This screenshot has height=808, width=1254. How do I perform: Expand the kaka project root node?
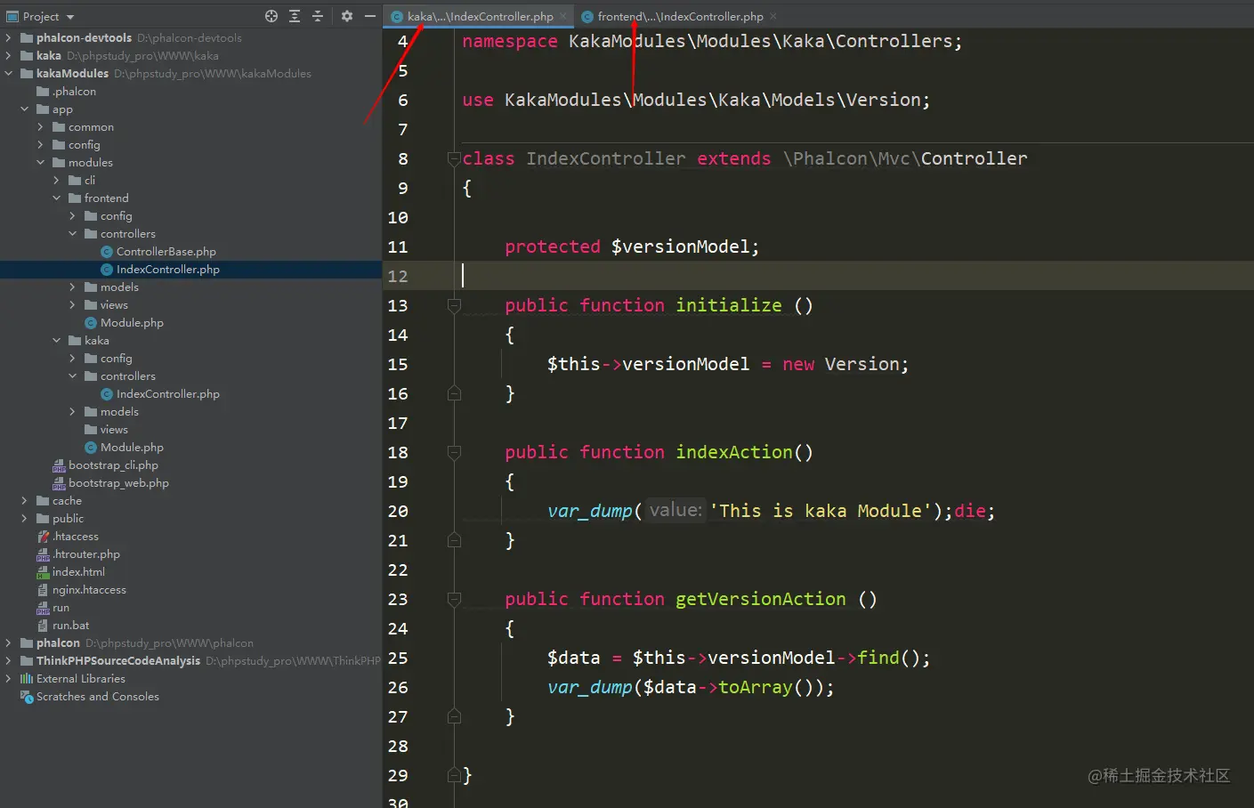(x=9, y=55)
